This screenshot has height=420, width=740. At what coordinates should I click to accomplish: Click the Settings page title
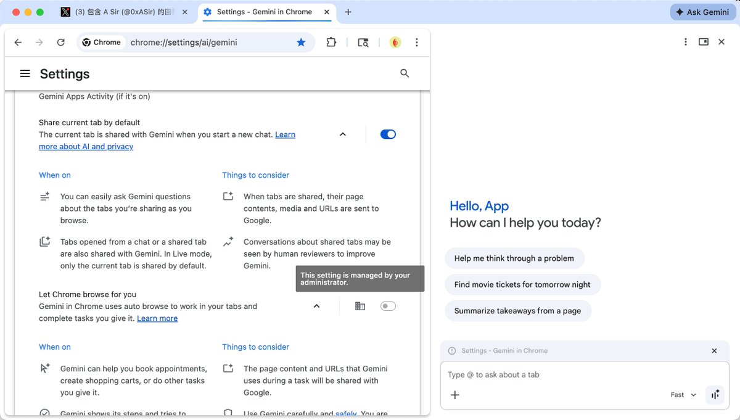65,74
